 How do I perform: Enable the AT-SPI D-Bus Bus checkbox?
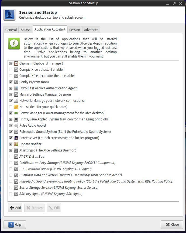[11, 157]
